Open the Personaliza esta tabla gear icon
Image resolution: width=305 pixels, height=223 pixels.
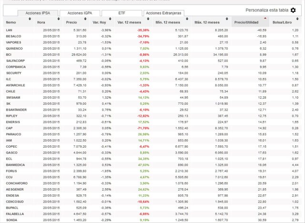click(x=293, y=10)
